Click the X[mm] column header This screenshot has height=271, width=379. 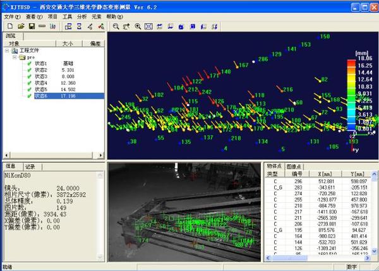coord(325,174)
